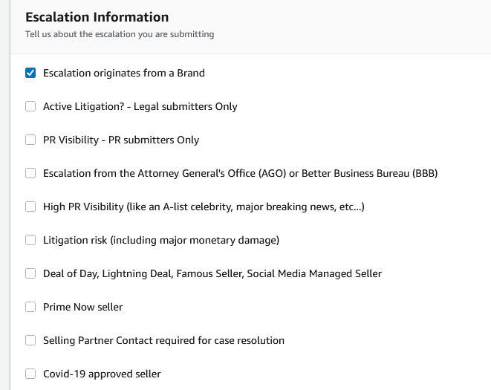Tick the Active Litigation checkbox

click(30, 106)
